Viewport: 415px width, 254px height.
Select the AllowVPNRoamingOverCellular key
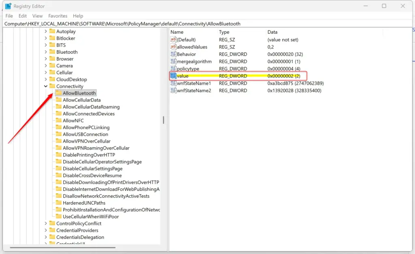coord(96,148)
